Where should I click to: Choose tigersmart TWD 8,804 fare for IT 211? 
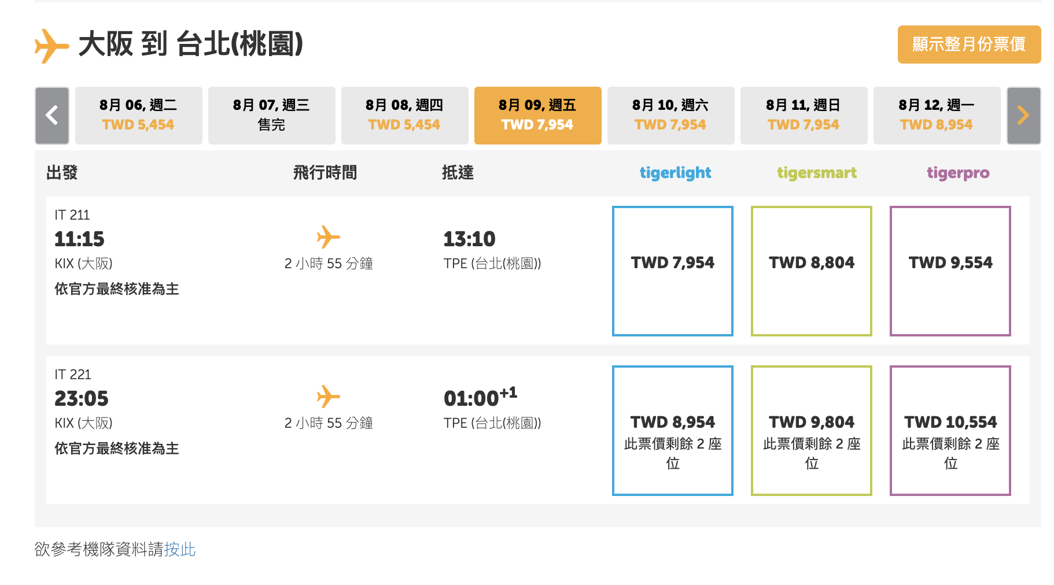pyautogui.click(x=812, y=271)
